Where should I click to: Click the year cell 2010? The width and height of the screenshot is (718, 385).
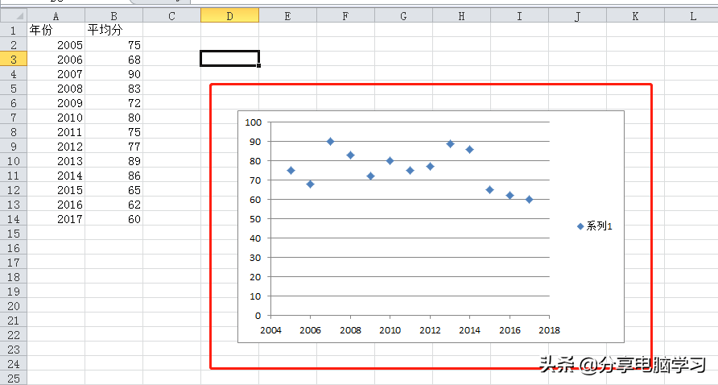[x=56, y=118]
